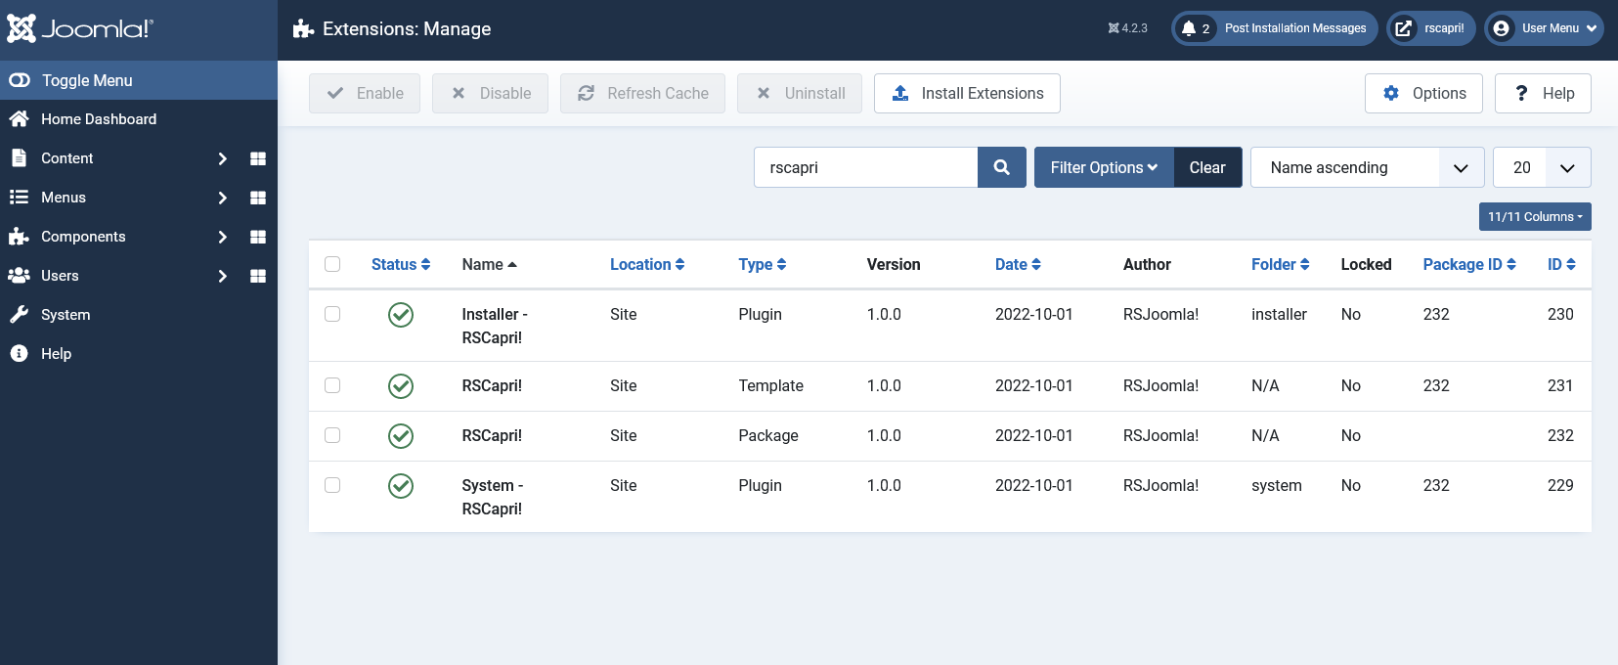Toggle status of Installer - RSCapri! plugin
The image size is (1618, 665).
click(x=401, y=315)
